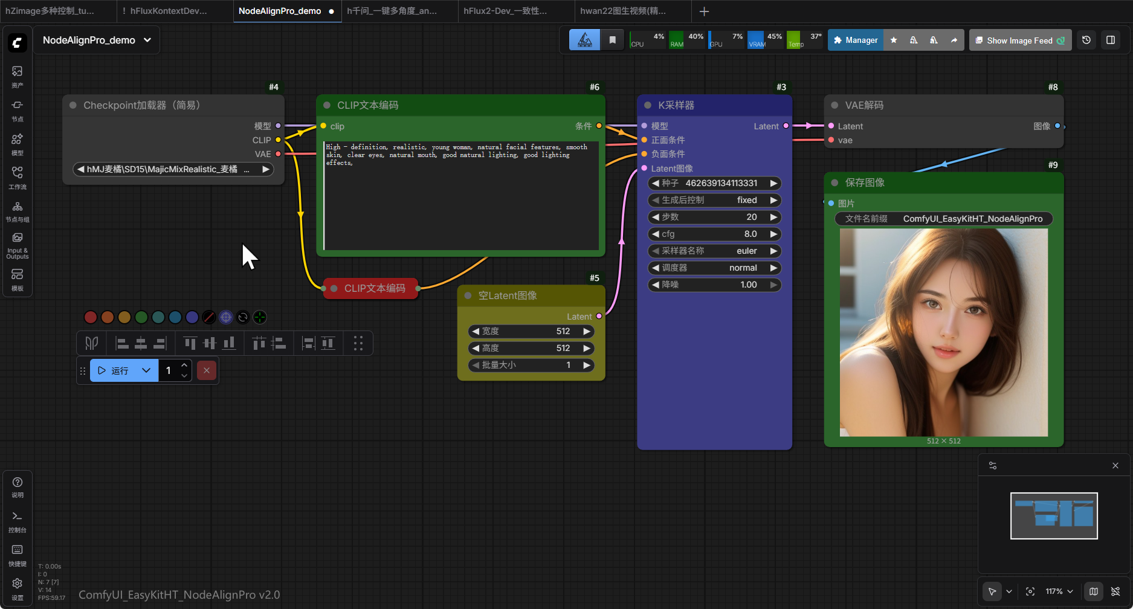Expand the collapsed red CLIP文本编码 node

click(x=334, y=288)
